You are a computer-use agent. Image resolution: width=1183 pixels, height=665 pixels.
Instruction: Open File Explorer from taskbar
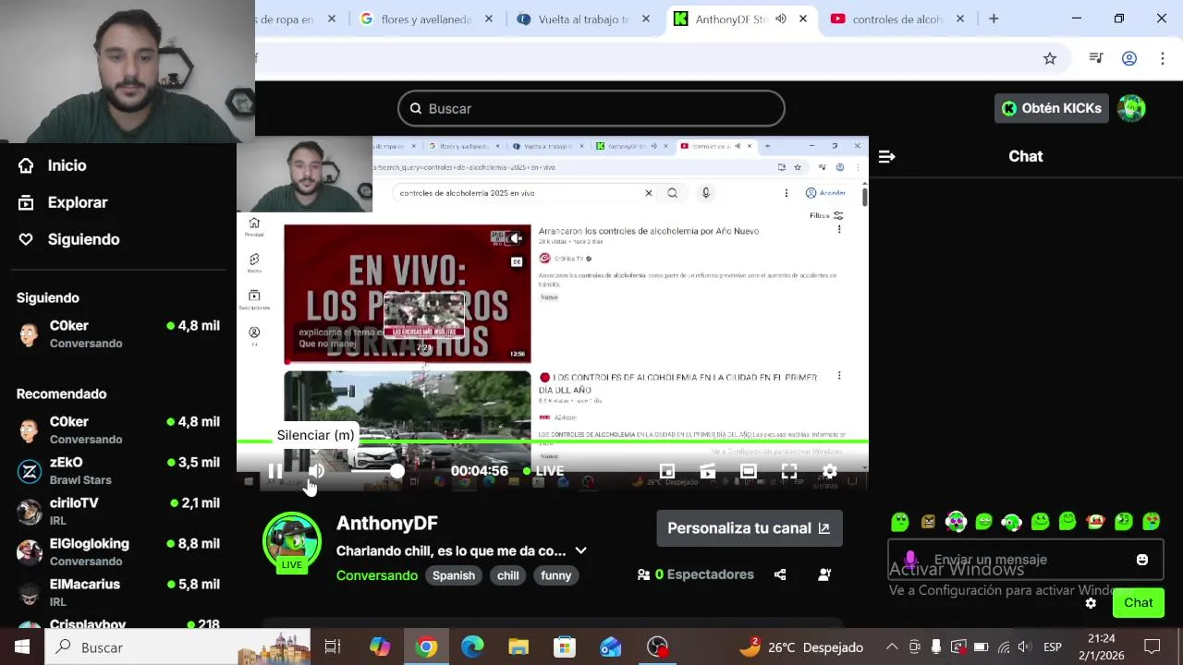(518, 647)
